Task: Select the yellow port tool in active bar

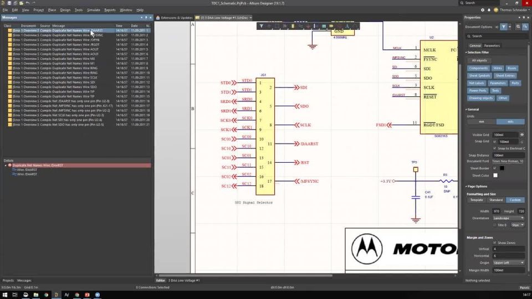Action: (x=331, y=26)
